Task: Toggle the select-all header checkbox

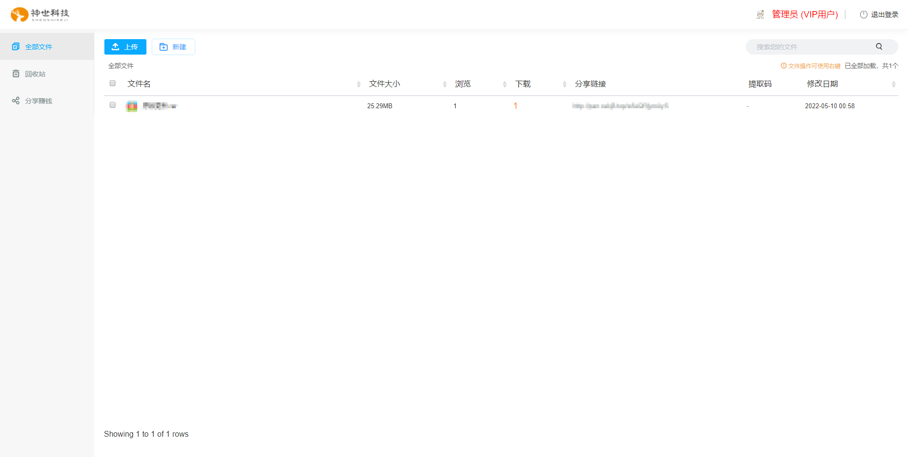Action: click(113, 83)
